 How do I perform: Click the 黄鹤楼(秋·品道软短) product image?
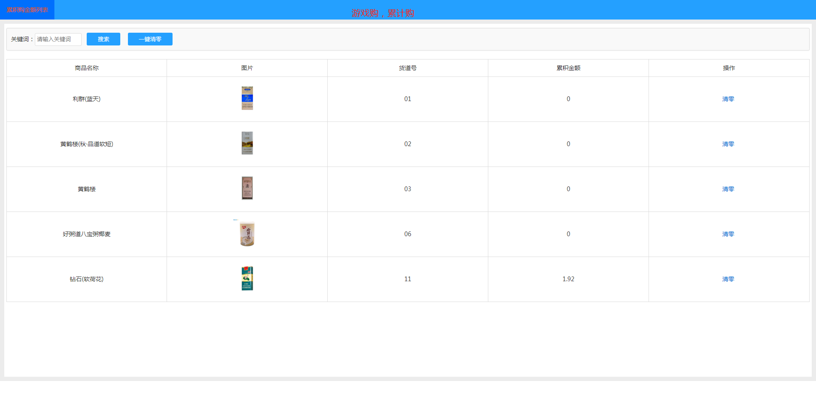[247, 143]
